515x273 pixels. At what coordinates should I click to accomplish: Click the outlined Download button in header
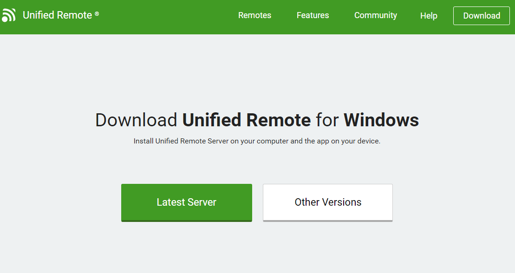(482, 16)
